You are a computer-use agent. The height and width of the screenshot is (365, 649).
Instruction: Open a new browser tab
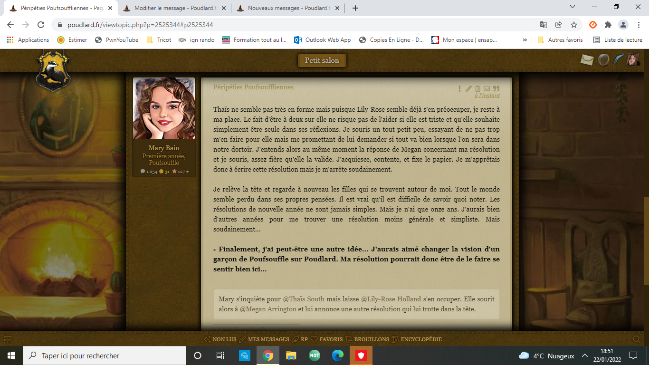click(355, 8)
